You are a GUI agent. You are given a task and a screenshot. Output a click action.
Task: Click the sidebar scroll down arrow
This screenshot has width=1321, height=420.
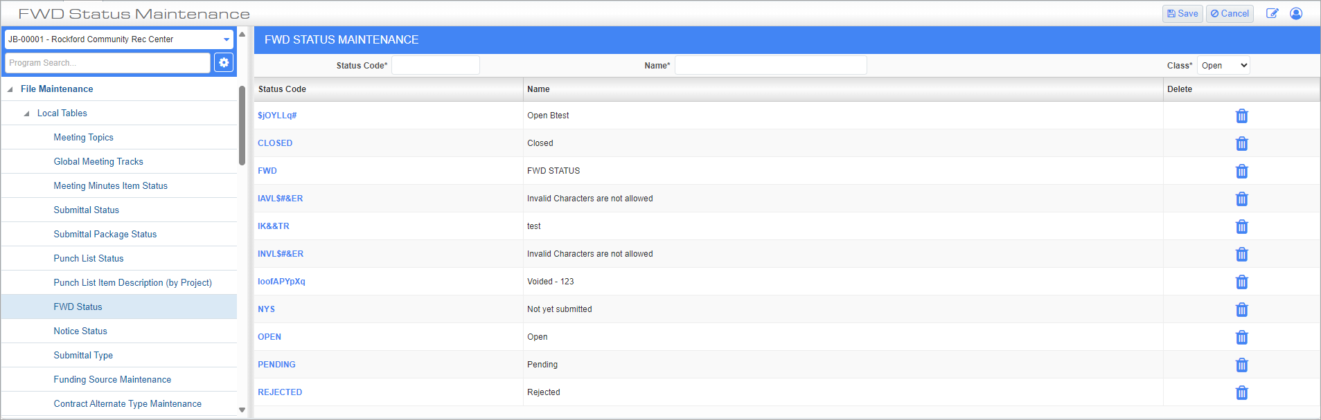[242, 410]
